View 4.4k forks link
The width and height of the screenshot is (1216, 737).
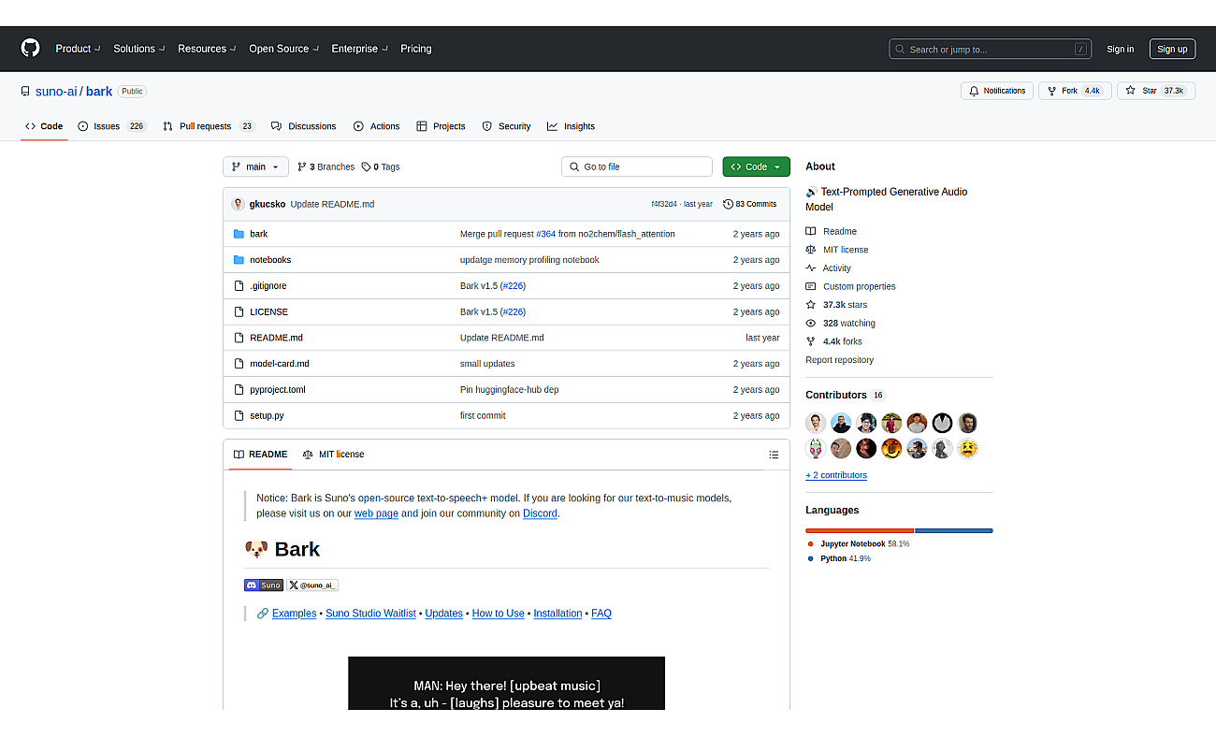click(x=833, y=341)
